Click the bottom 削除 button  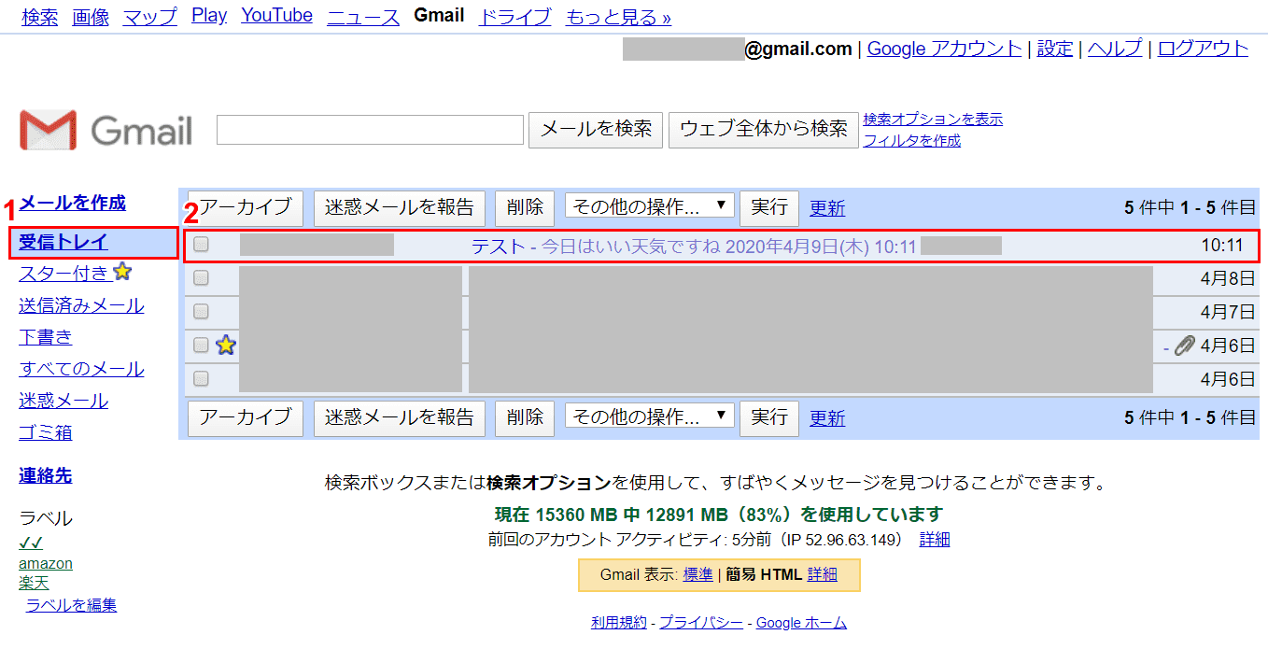pos(525,417)
